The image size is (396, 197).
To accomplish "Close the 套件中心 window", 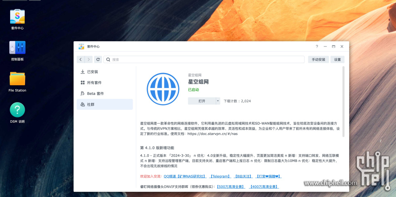I will pyautogui.click(x=342, y=47).
